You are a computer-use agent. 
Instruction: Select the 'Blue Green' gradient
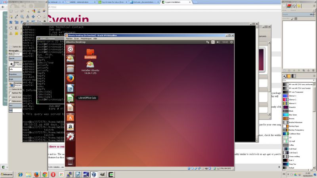[x=298, y=115]
